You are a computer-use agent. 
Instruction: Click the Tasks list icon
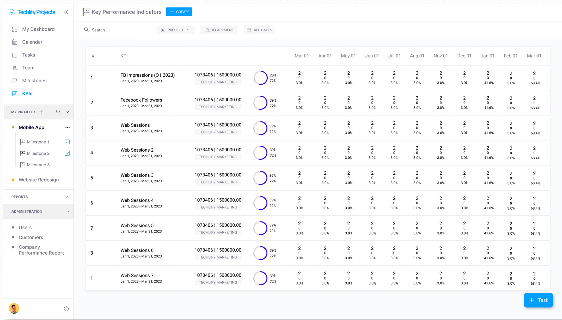(15, 55)
